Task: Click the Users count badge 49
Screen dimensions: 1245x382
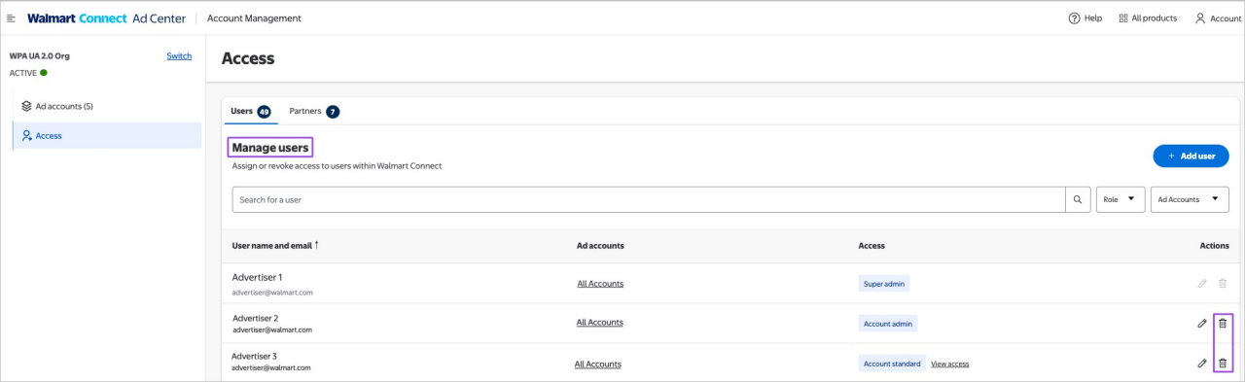Action: [x=264, y=112]
